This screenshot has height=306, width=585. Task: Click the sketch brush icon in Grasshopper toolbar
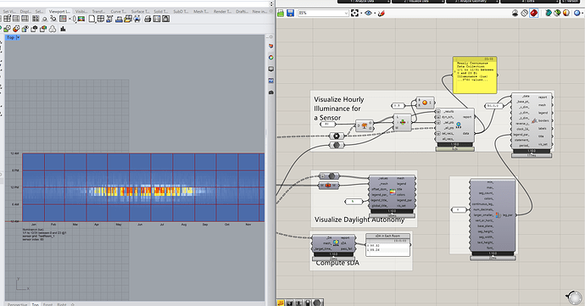coord(382,13)
